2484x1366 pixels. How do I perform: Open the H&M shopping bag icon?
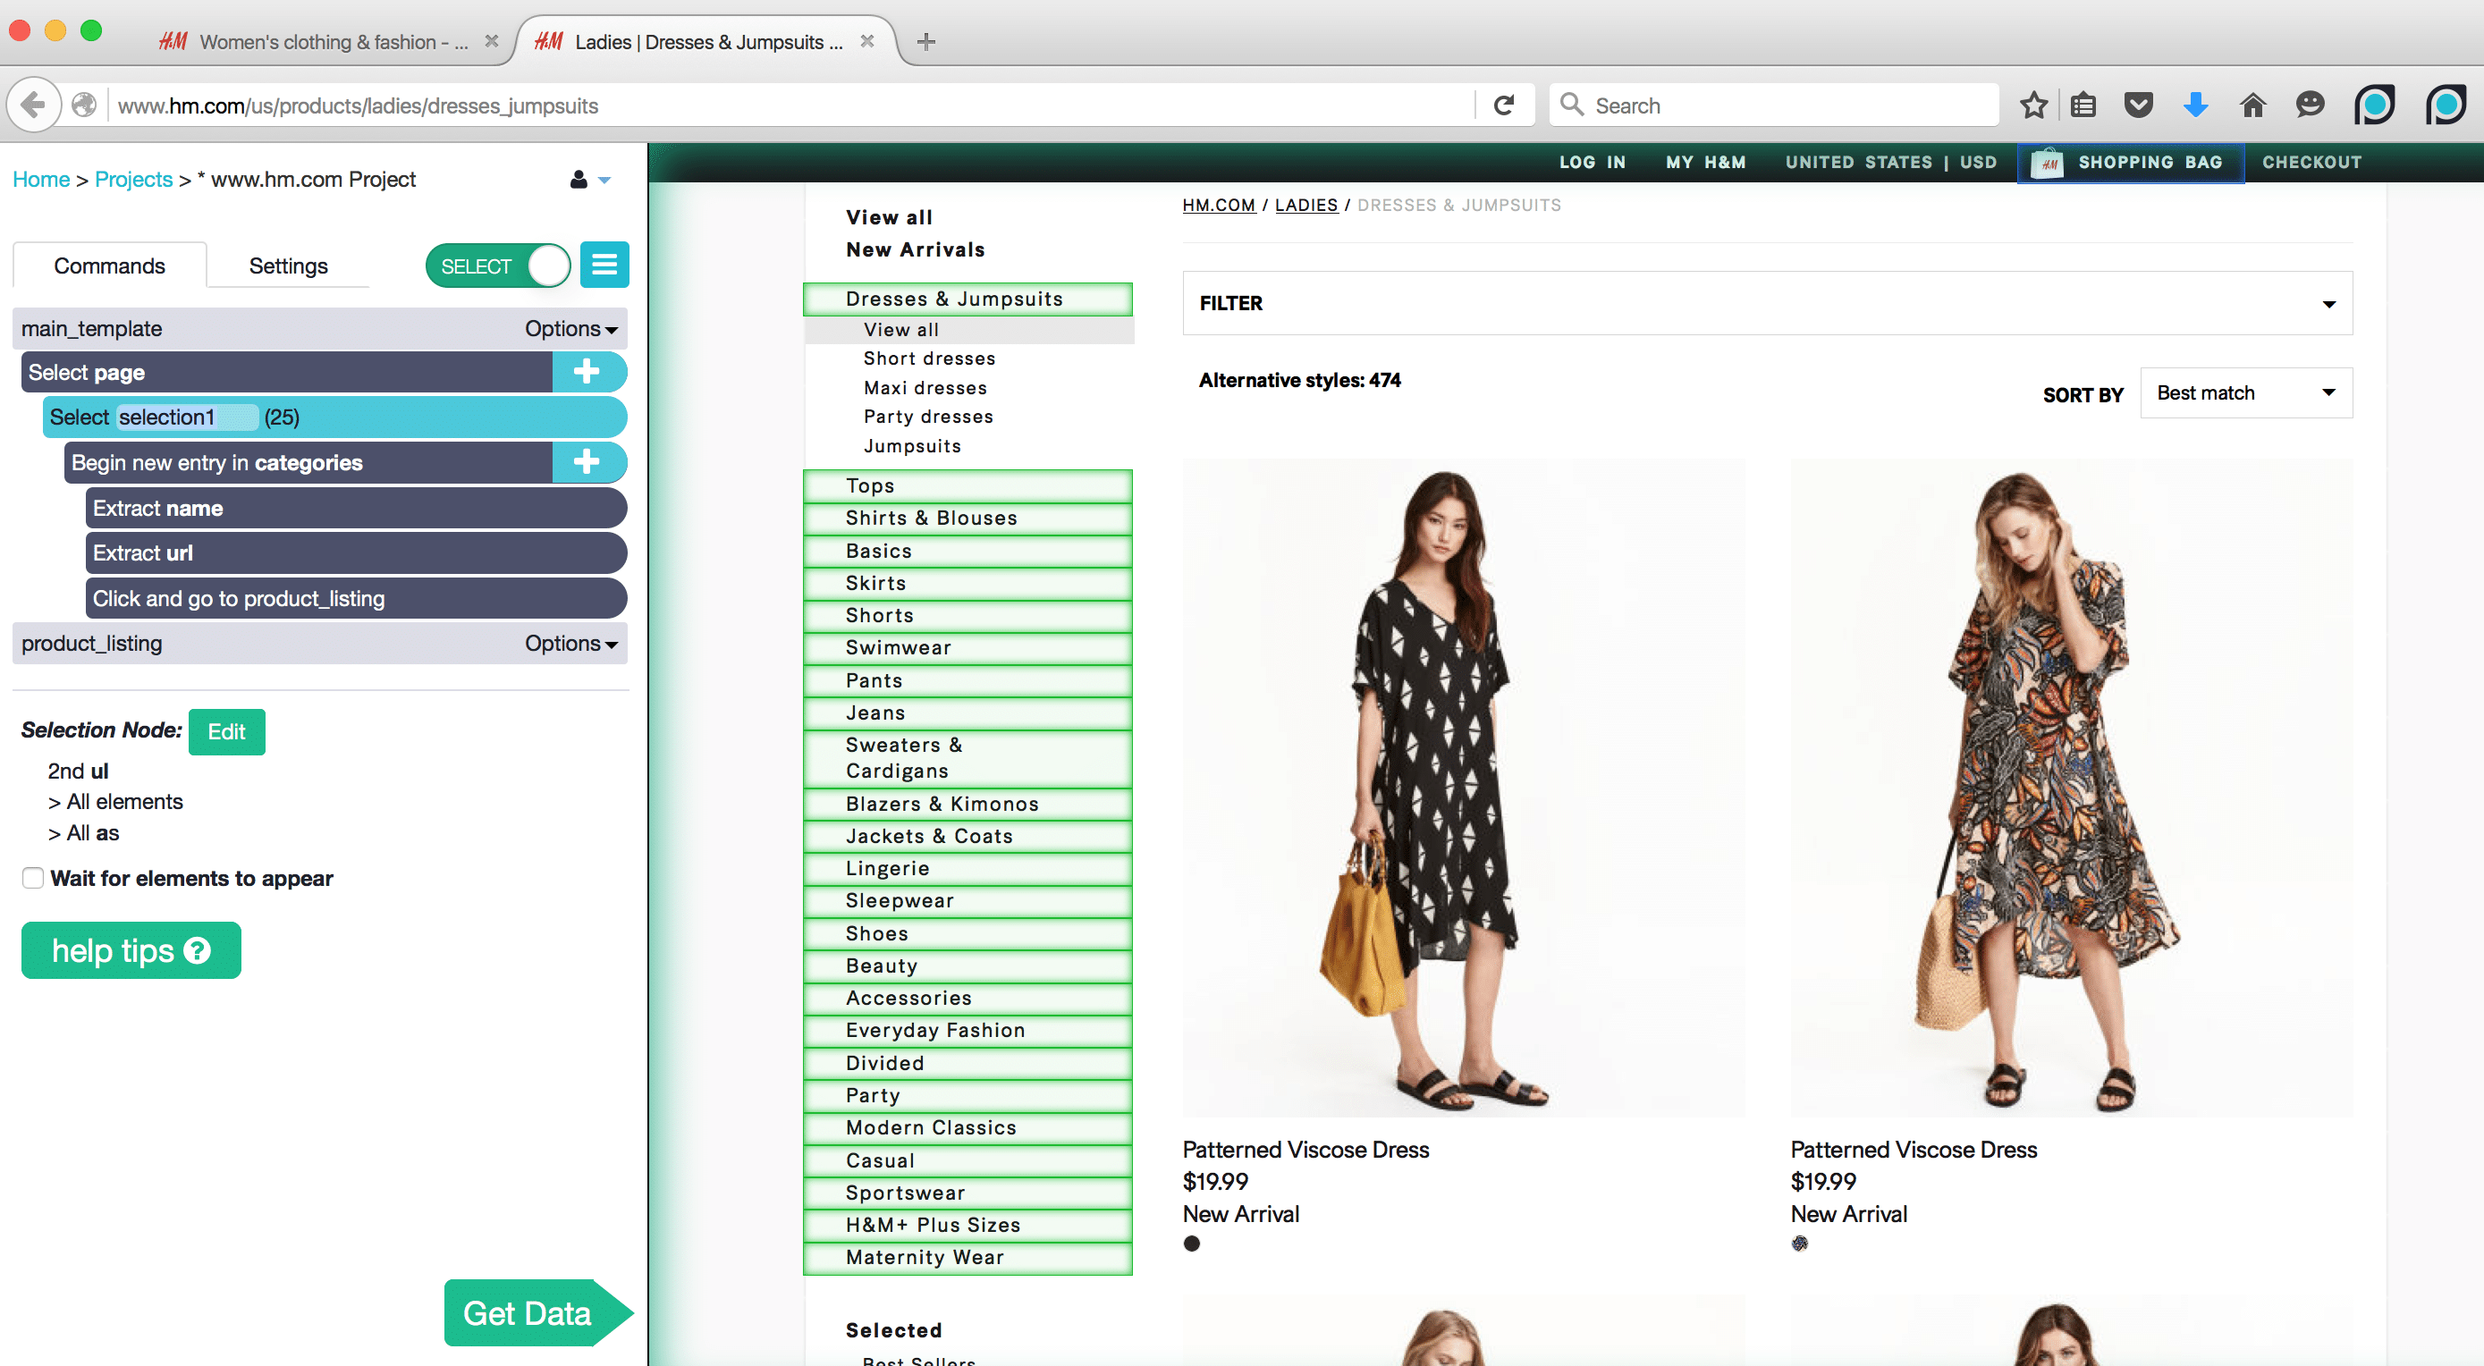coord(2049,162)
